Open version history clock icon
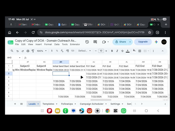The width and height of the screenshot is (175, 131). (87, 42)
